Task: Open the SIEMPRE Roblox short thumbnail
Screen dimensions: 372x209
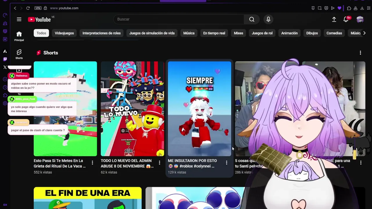Action: point(200,109)
